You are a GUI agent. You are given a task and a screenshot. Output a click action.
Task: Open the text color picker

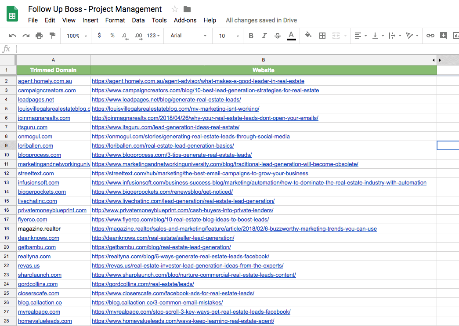coord(291,36)
